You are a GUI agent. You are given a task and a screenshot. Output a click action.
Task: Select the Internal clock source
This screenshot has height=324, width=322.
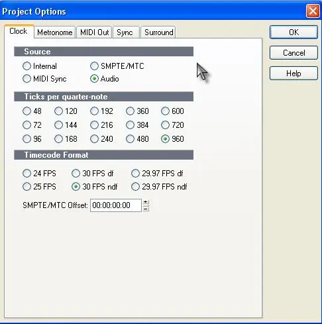pyautogui.click(x=27, y=66)
